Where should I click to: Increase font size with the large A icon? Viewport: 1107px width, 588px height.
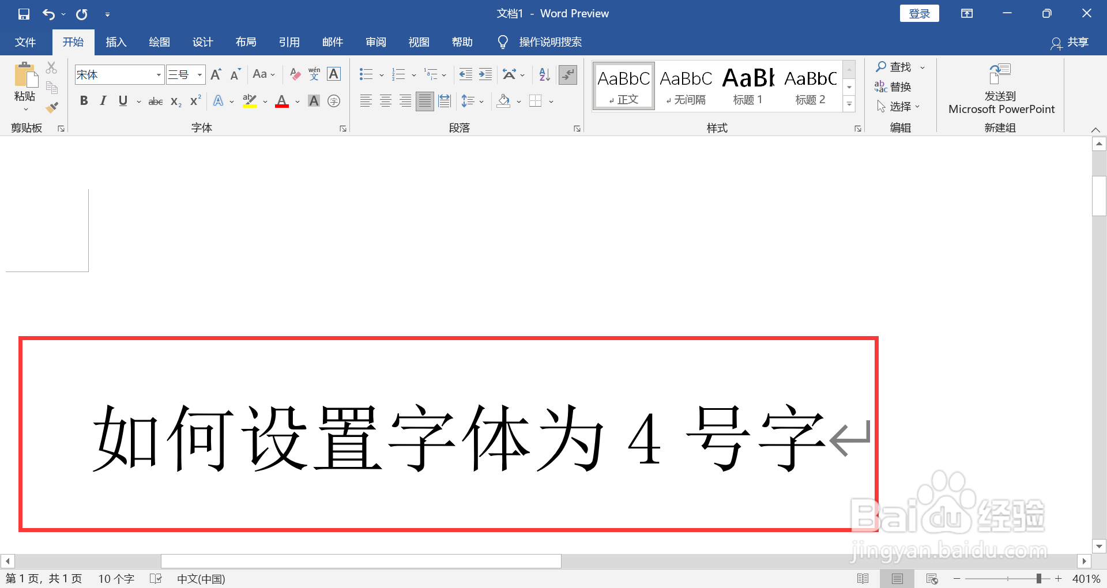[x=216, y=74]
